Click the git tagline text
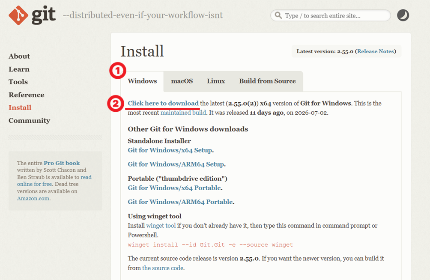This screenshot has width=430, height=280. pyautogui.click(x=143, y=15)
